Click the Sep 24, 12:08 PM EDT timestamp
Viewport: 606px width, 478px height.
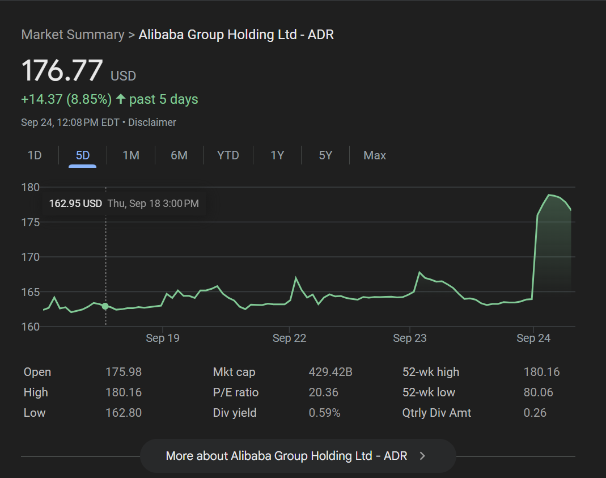[70, 122]
